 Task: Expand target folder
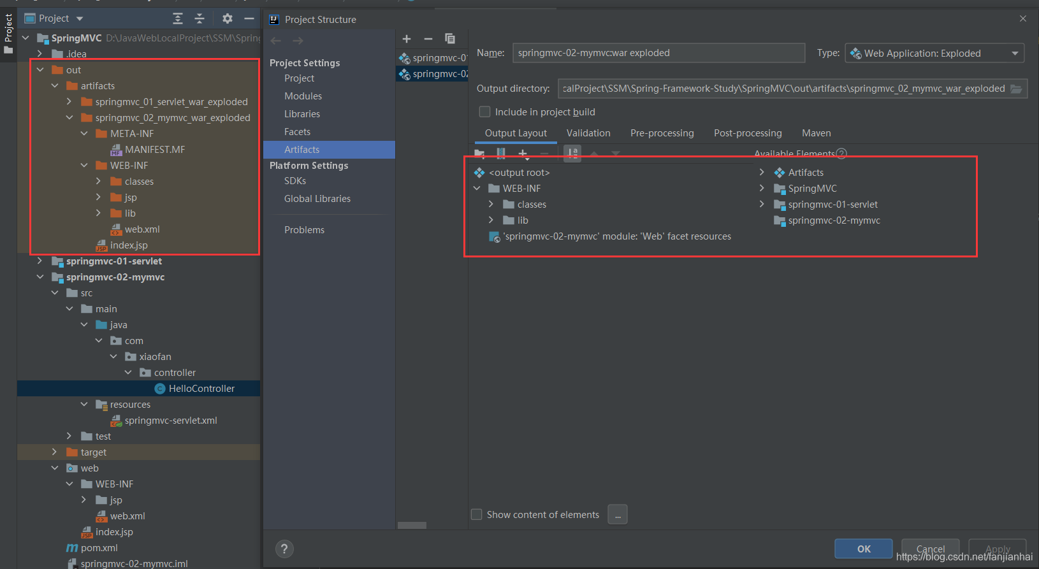pyautogui.click(x=55, y=452)
